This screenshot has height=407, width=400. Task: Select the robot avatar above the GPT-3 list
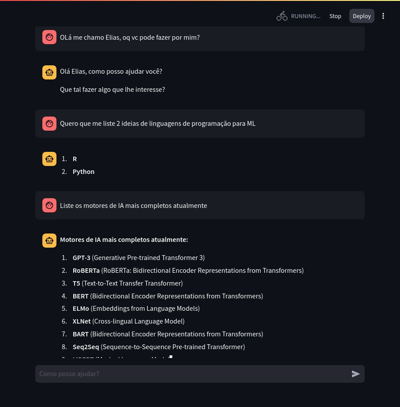49,241
